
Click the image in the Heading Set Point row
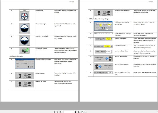tap(24, 84)
